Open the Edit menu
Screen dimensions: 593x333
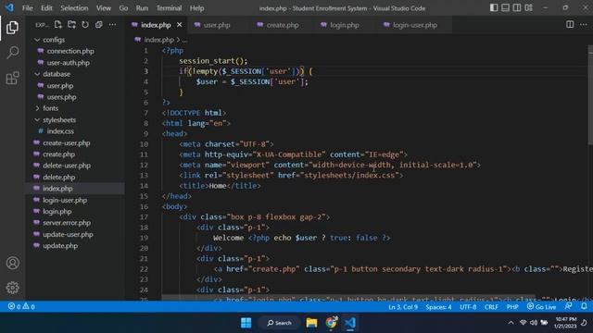46,8
